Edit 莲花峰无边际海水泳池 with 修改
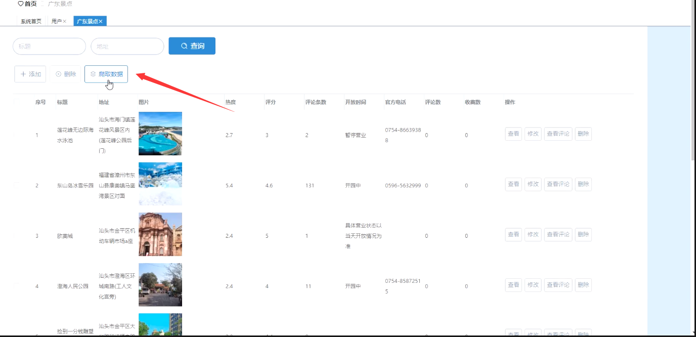Image resolution: width=696 pixels, height=337 pixels. coord(533,134)
